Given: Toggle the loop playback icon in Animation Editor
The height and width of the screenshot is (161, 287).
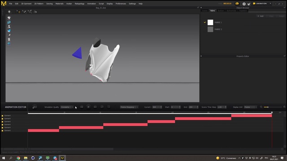Looking at the screenshot, I should pyautogui.click(x=102, y=107).
